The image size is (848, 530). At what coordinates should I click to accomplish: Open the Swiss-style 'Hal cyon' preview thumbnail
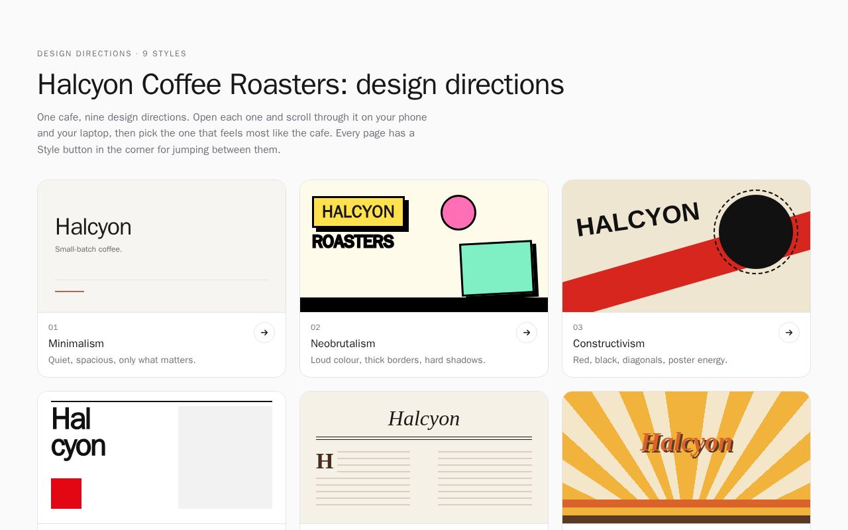pos(162,458)
